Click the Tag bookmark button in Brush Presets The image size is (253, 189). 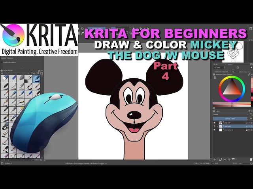click(33, 73)
